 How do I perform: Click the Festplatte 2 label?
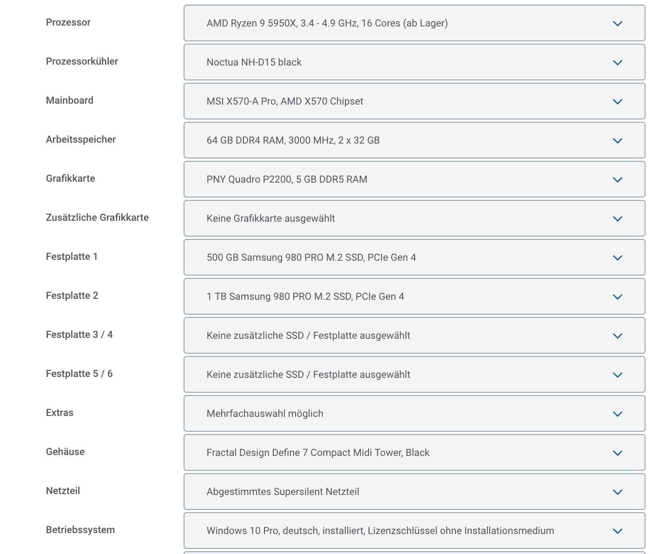point(72,296)
